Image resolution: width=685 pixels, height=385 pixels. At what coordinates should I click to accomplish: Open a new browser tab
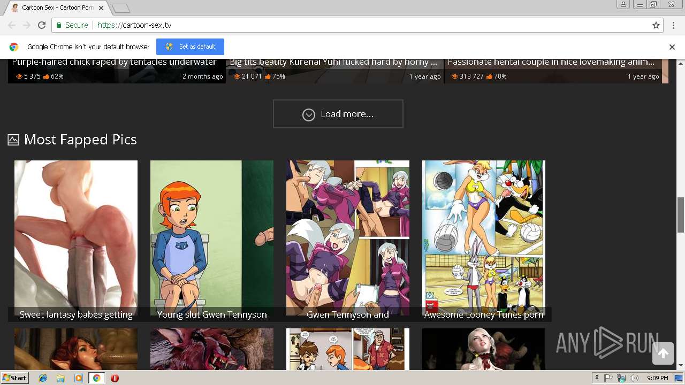pos(121,8)
